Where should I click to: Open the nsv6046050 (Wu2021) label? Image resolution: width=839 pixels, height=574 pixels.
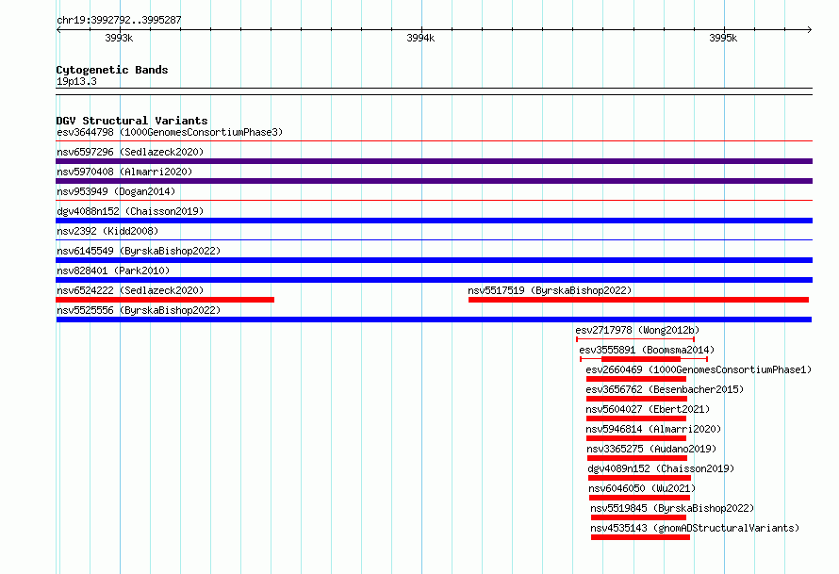(x=642, y=488)
